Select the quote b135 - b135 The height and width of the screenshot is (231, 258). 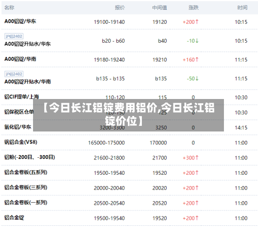110,79
